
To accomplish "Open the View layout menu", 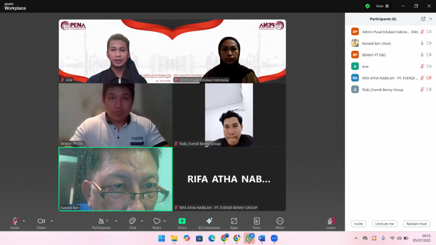I will point(382,6).
